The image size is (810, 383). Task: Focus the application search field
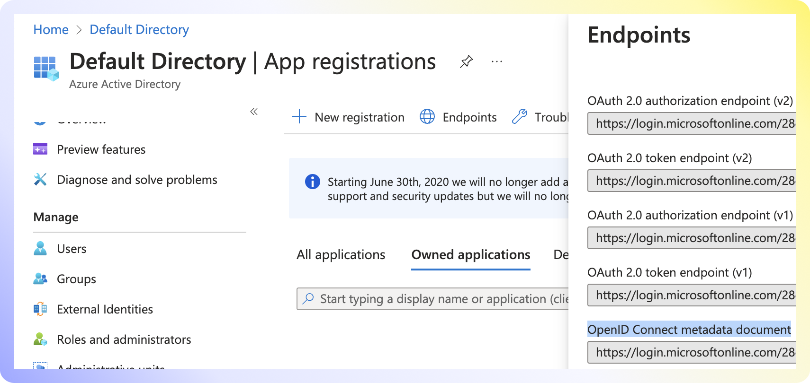pos(433,299)
